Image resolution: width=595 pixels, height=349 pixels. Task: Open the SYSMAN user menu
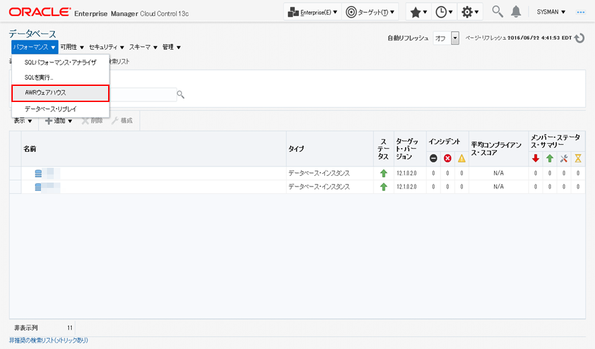pos(551,12)
